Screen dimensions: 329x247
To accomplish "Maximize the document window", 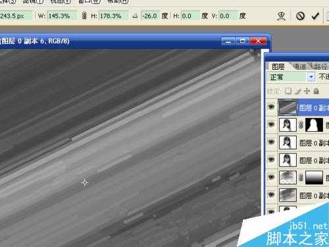I will click(x=242, y=41).
